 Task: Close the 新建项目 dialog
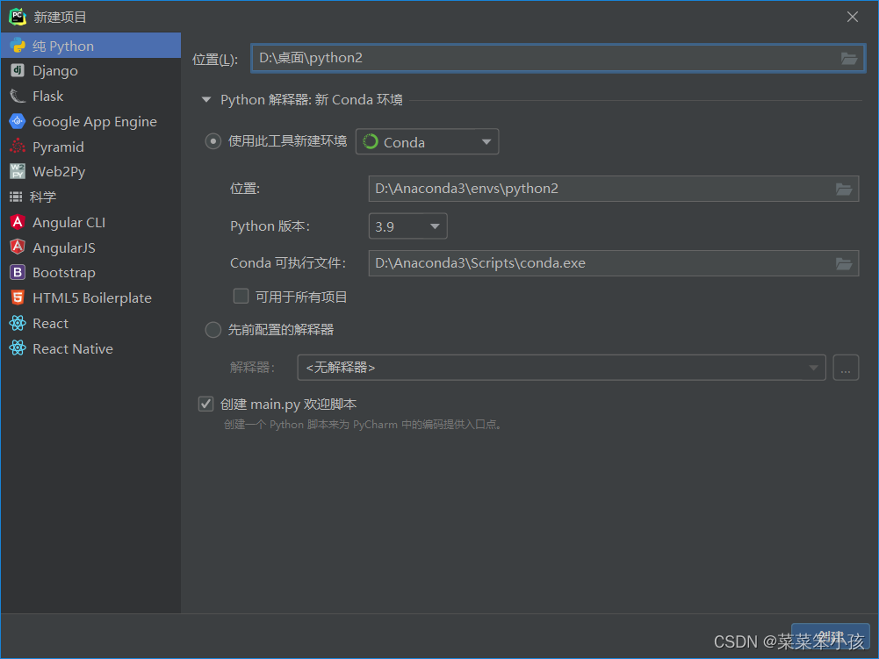click(x=852, y=17)
